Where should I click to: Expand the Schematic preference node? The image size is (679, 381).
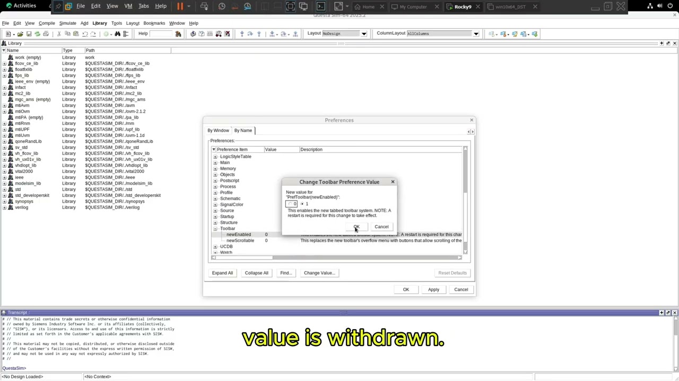point(215,198)
